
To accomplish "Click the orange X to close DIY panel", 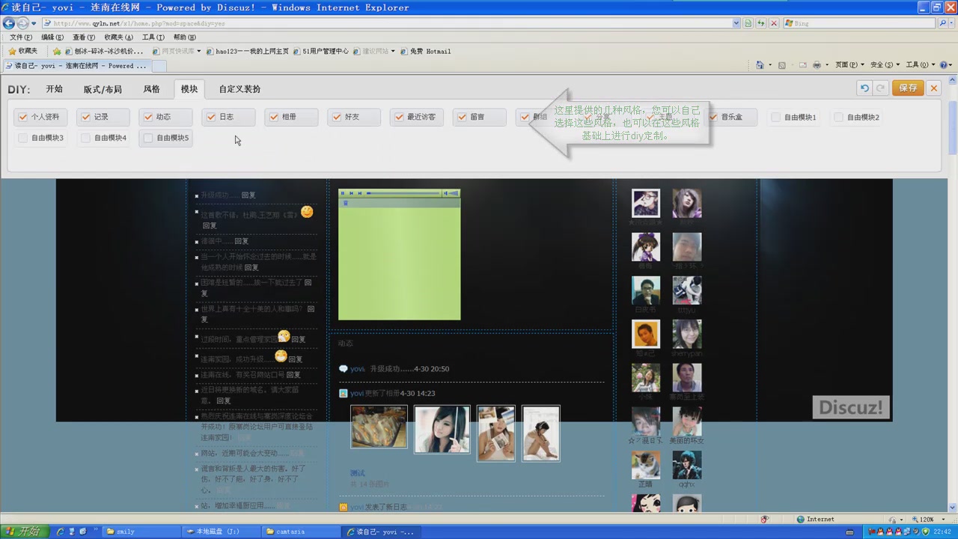I will pyautogui.click(x=933, y=88).
